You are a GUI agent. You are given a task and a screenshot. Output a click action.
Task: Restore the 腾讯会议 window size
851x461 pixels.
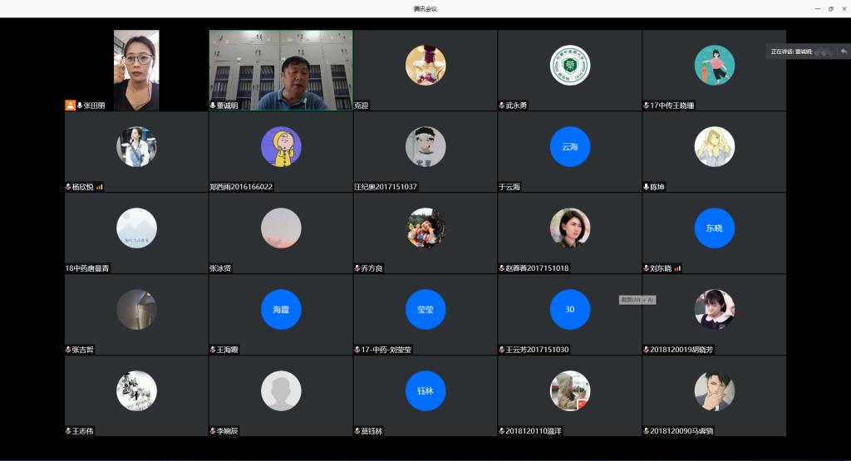pos(830,8)
